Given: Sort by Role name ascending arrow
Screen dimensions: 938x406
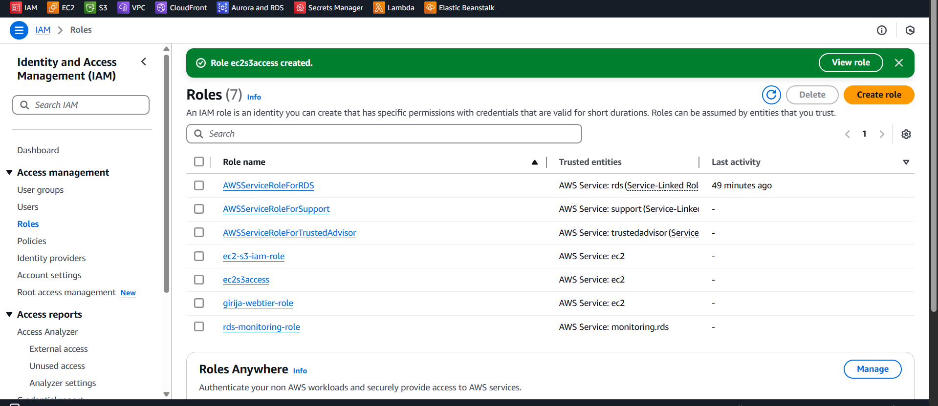Looking at the screenshot, I should (535, 162).
